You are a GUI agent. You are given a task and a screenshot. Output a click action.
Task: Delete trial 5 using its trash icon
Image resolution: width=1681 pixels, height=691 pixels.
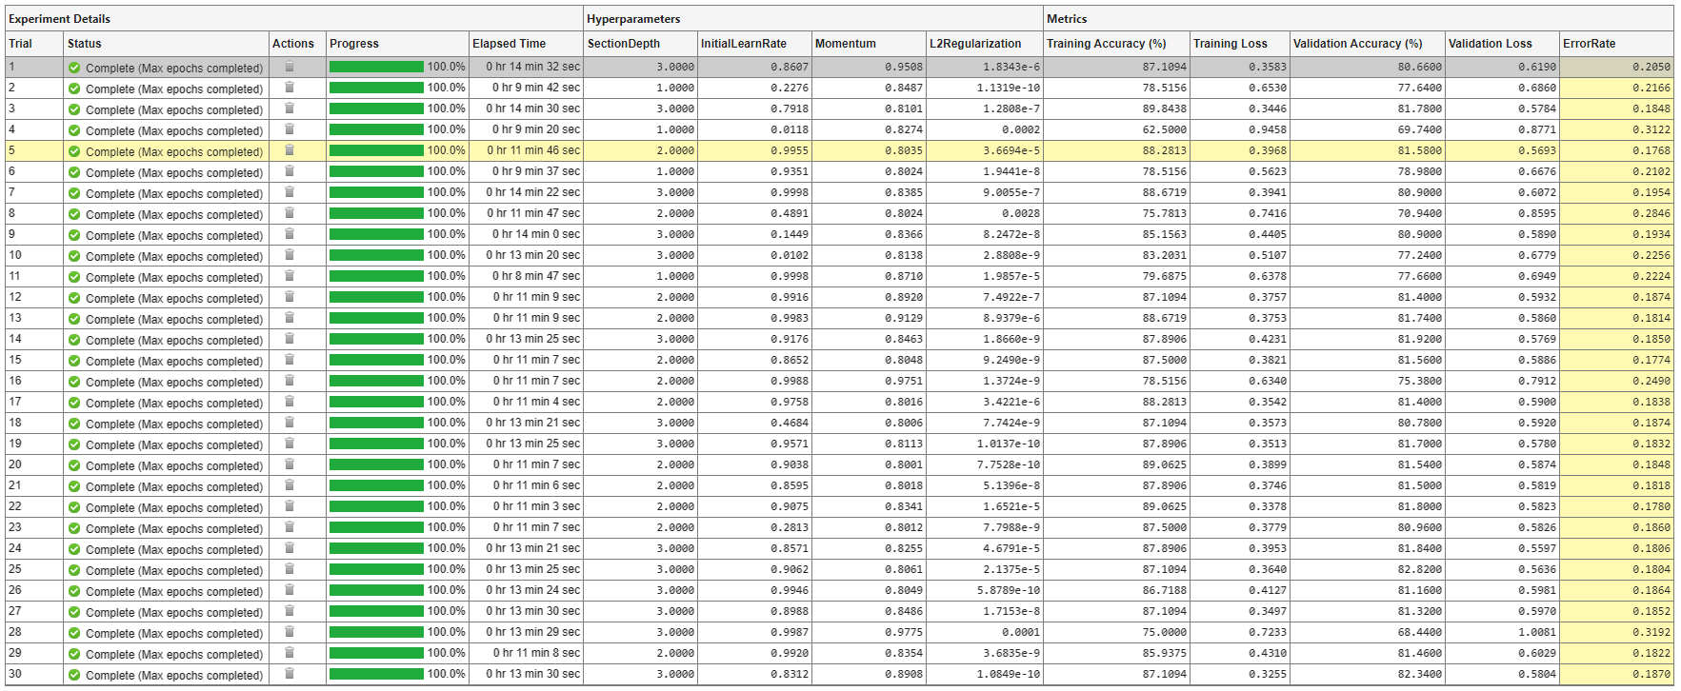pyautogui.click(x=290, y=150)
